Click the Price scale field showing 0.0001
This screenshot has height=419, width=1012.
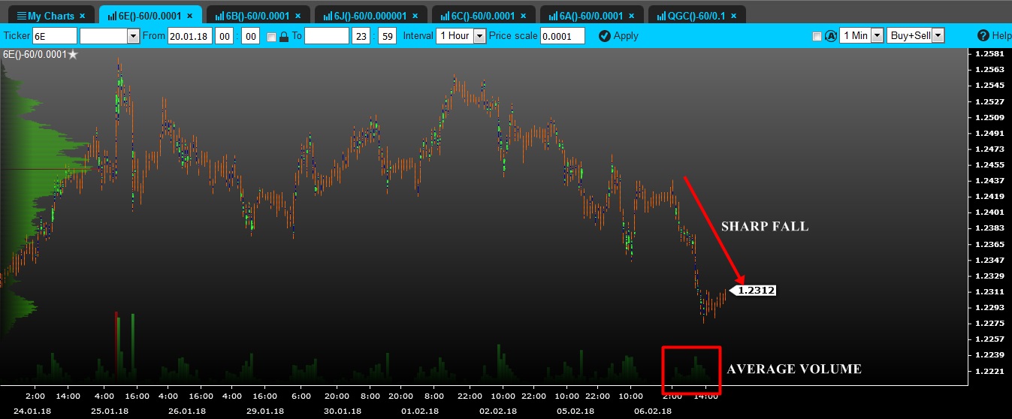pos(562,36)
